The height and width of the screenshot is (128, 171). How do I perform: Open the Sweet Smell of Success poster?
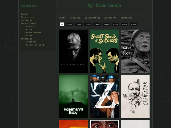coord(104,51)
